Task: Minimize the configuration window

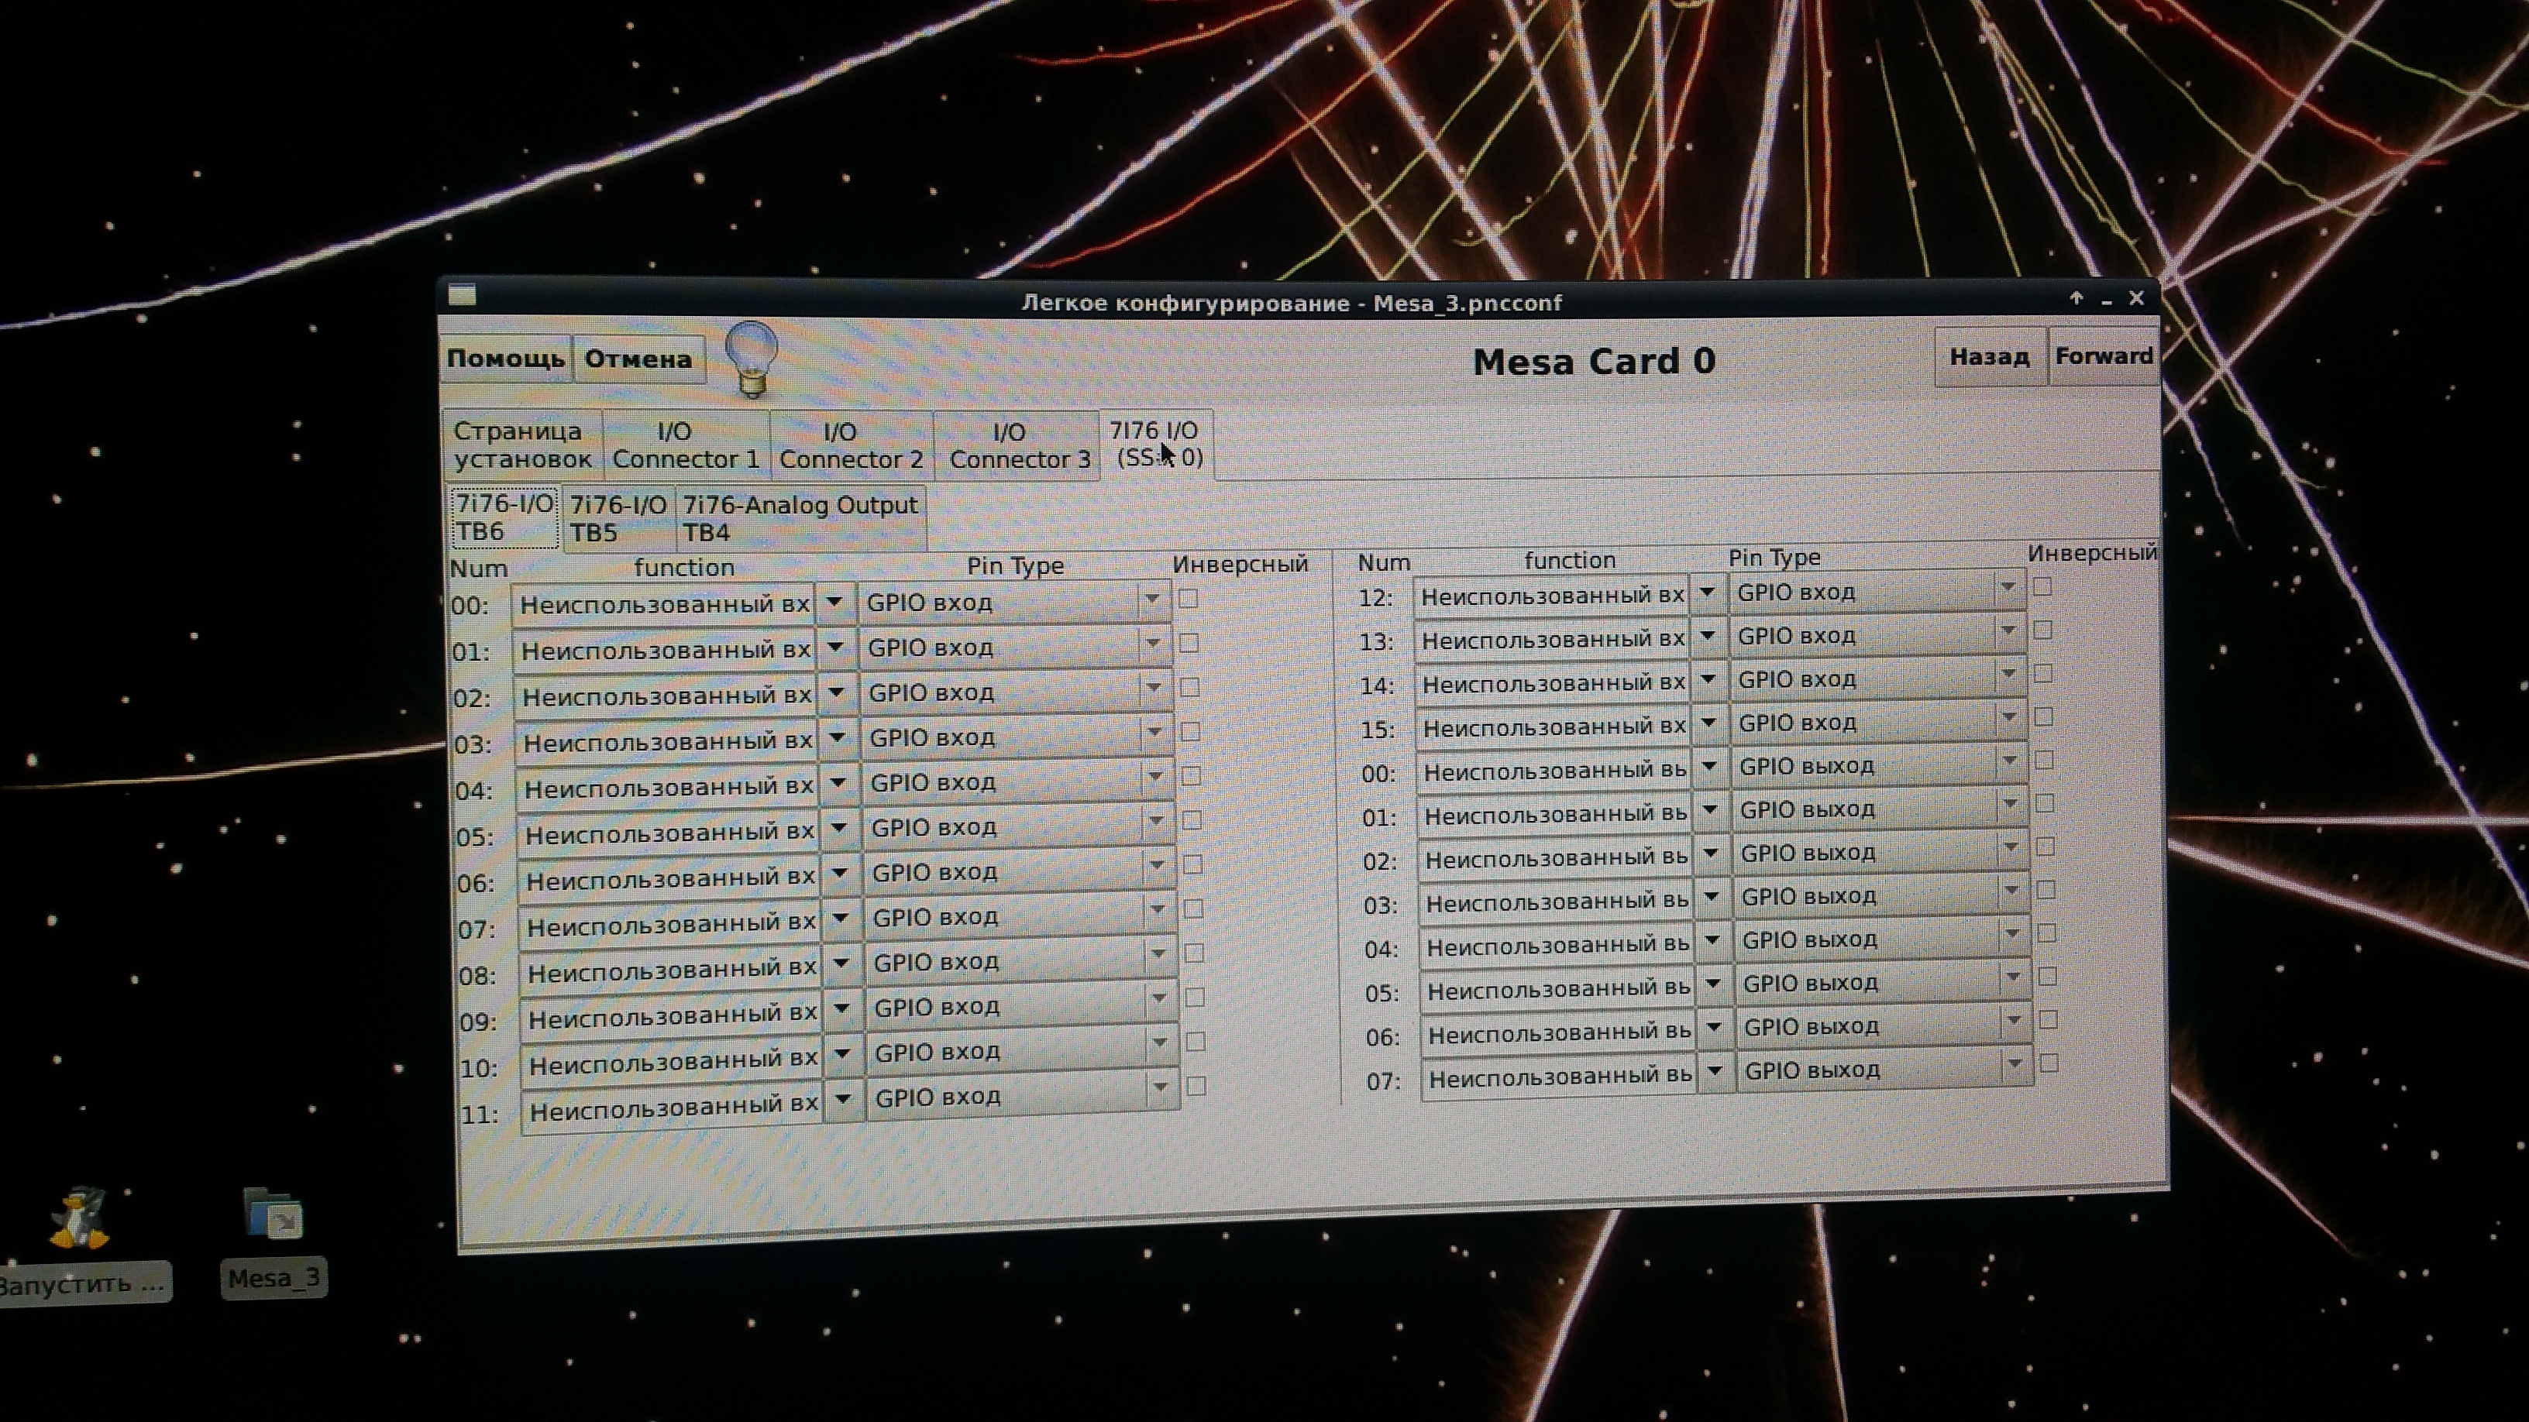Action: [x=2106, y=301]
